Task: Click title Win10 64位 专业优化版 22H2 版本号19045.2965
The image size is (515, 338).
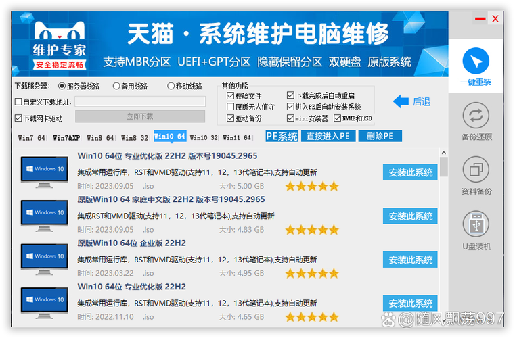Action: coord(167,156)
